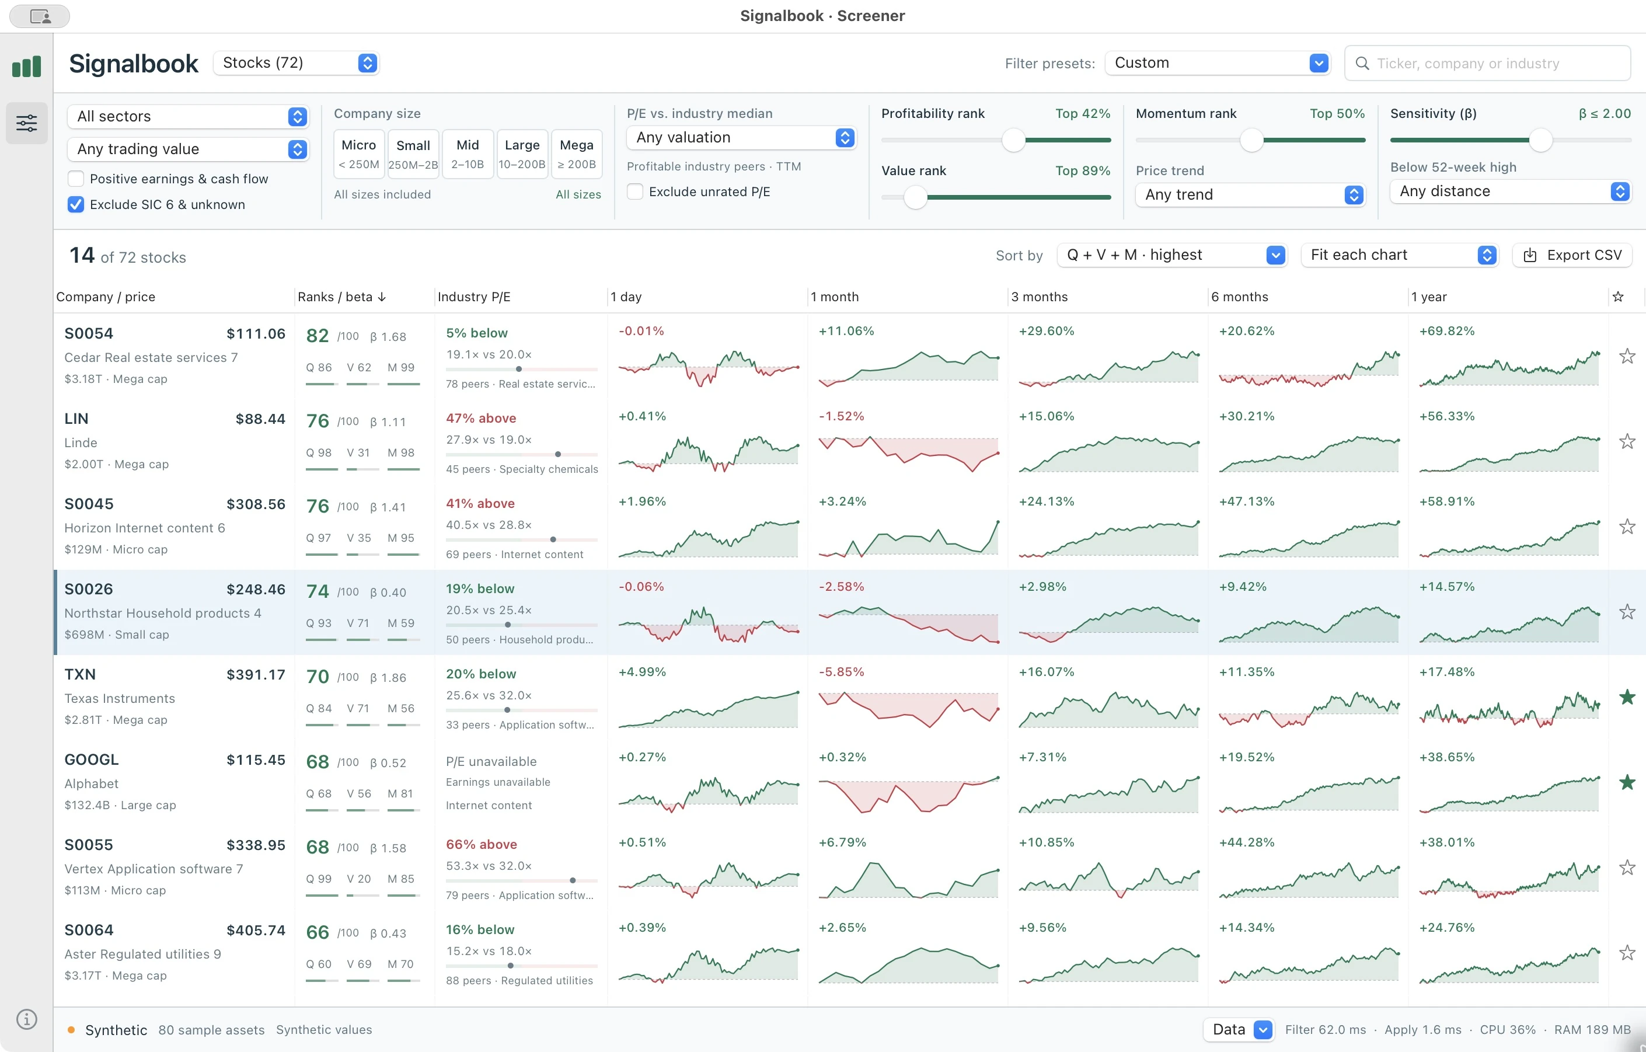Click the search magnifier icon
Screen dimensions: 1646x1052
click(x=1362, y=64)
